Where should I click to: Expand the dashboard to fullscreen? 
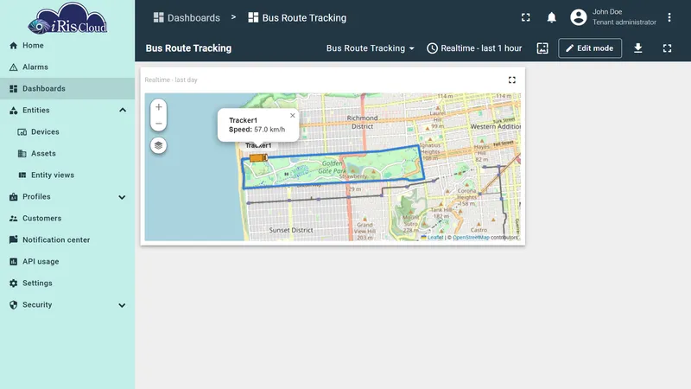pyautogui.click(x=667, y=48)
